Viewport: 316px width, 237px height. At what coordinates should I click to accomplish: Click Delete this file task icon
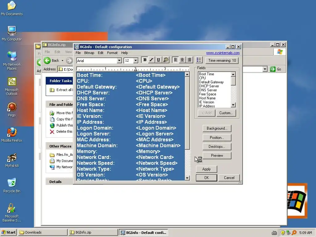tap(52, 132)
